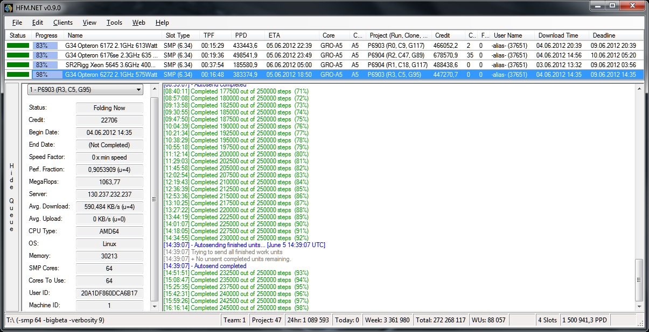Sort slots by Name column header
The height and width of the screenshot is (332, 649).
112,35
